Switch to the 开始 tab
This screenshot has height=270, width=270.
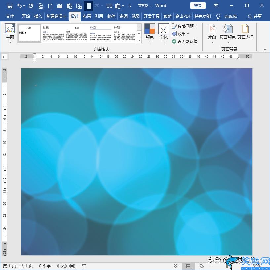click(26, 16)
